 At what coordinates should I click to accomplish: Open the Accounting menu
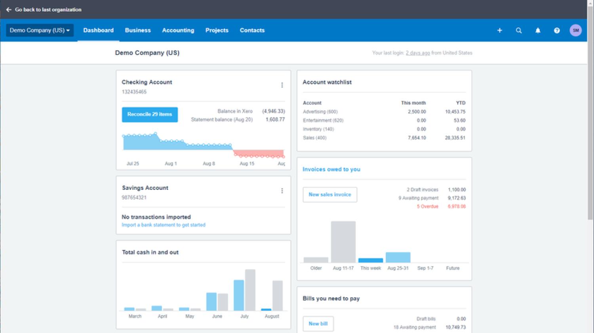pyautogui.click(x=178, y=30)
